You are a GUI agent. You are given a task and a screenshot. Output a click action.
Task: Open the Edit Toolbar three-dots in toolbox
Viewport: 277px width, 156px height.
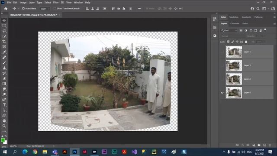point(4,131)
